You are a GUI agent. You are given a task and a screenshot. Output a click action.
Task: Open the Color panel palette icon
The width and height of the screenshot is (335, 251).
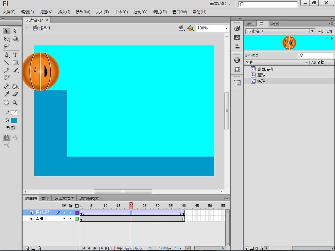pos(237,28)
